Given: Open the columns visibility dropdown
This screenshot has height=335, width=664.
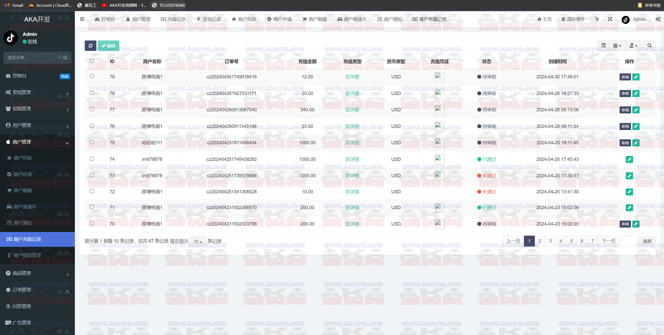Looking at the screenshot, I should point(617,46).
